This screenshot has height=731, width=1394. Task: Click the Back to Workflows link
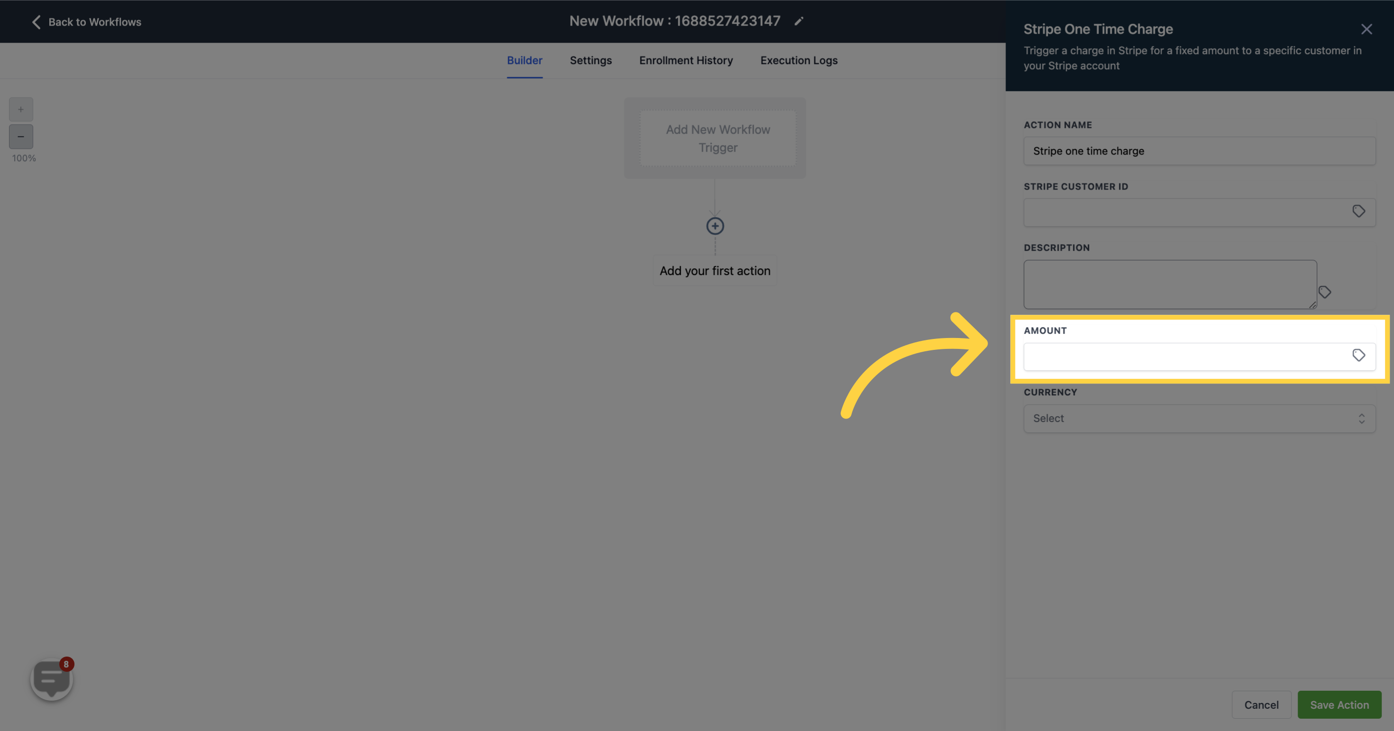[95, 22]
